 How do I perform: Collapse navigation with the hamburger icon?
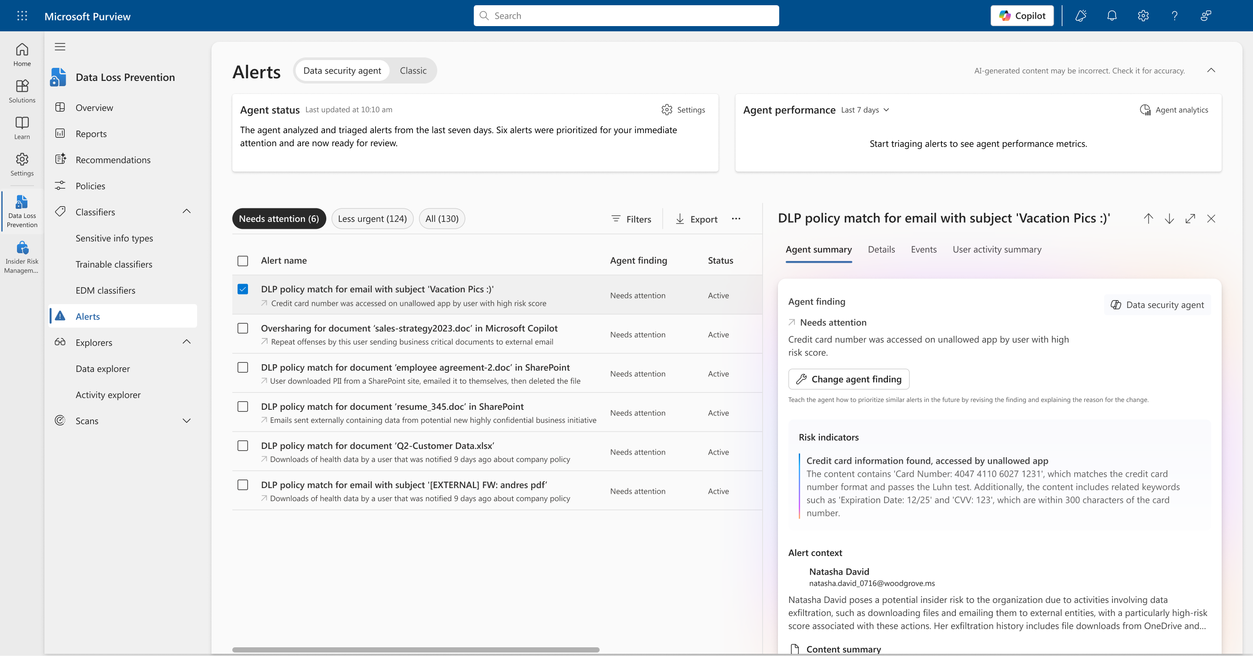[x=60, y=47]
